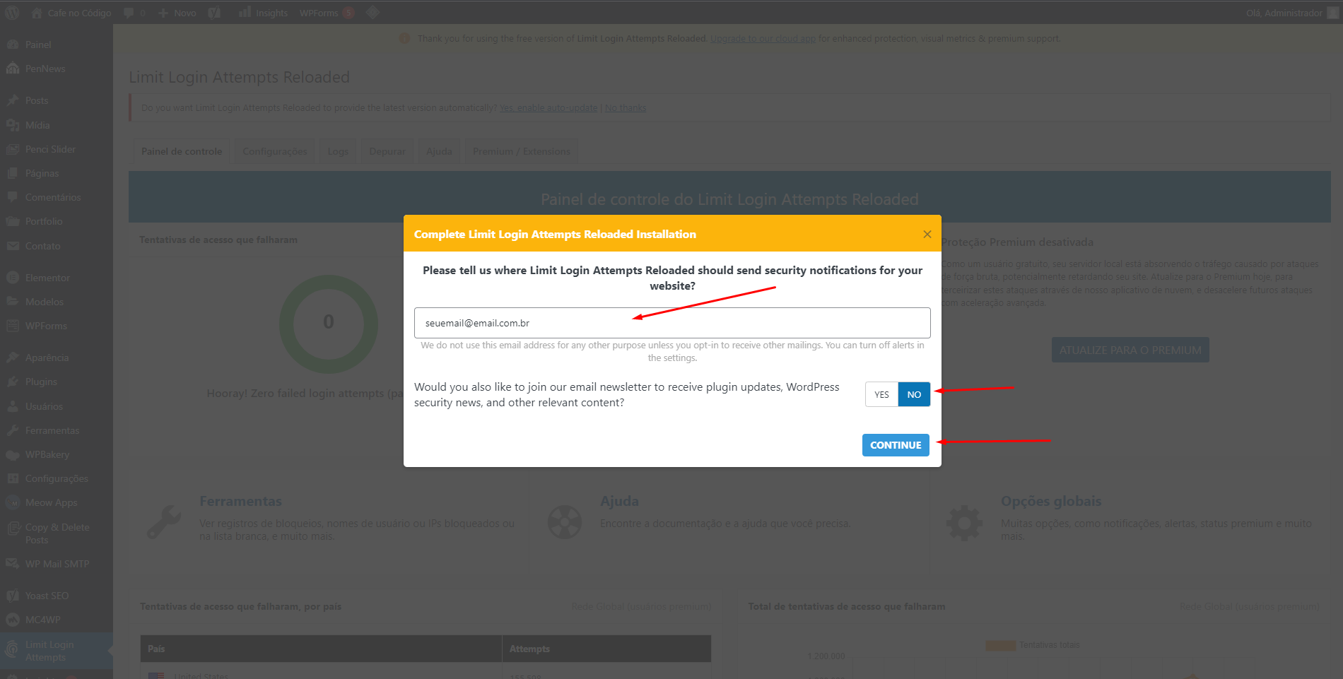Screen dimensions: 1343x679
Task: Click the País column header
Action: tap(321, 649)
